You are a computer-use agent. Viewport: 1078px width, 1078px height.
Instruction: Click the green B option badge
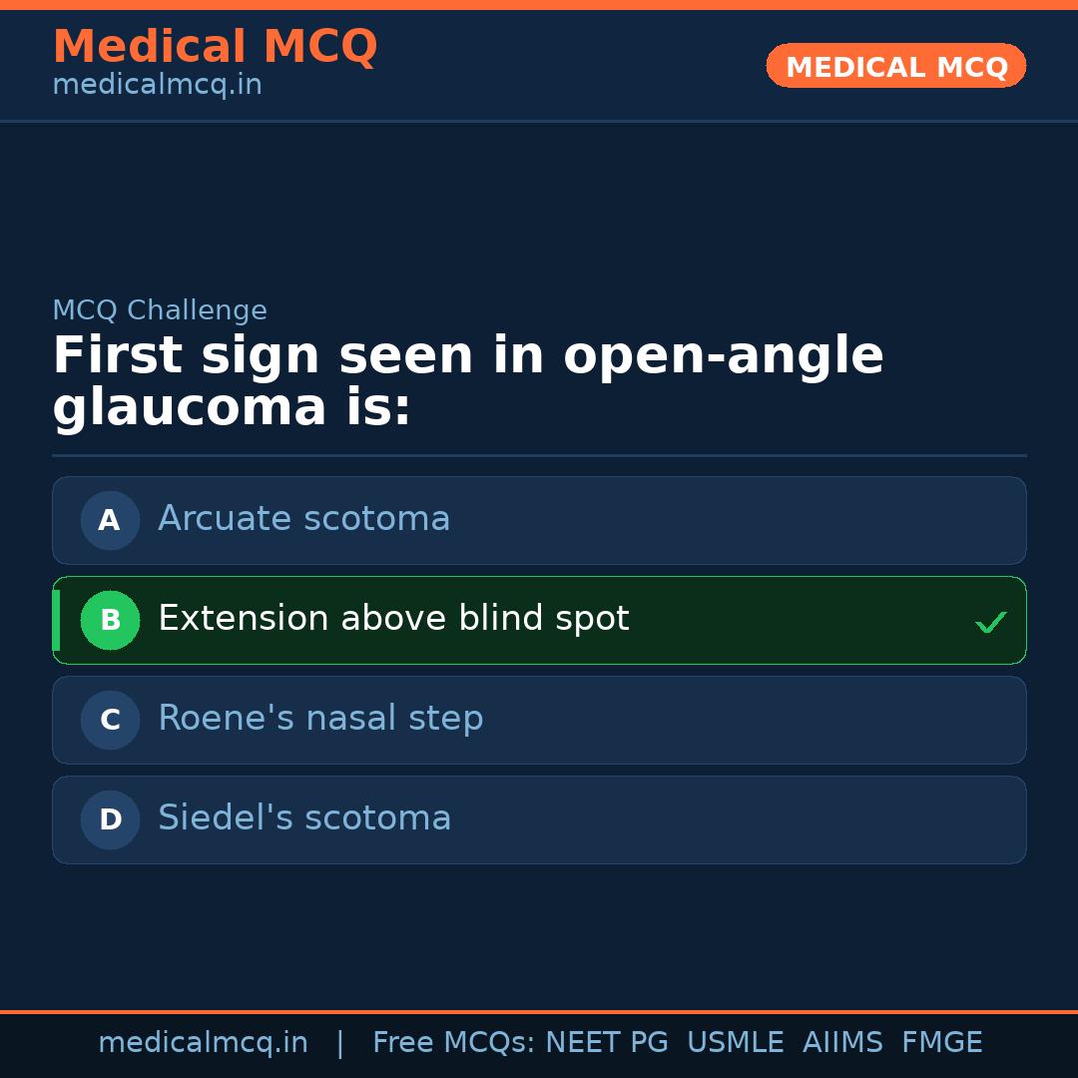[110, 620]
